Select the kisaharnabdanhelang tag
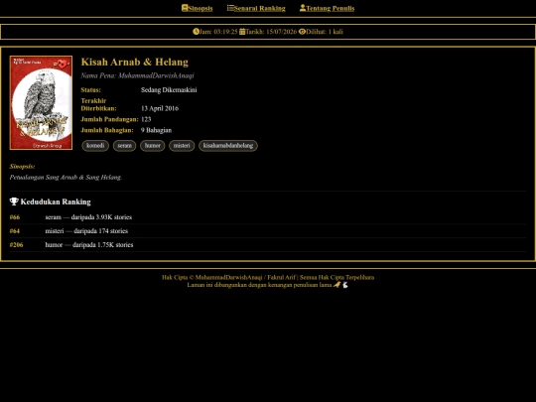The height and width of the screenshot is (402, 536). coord(228,146)
